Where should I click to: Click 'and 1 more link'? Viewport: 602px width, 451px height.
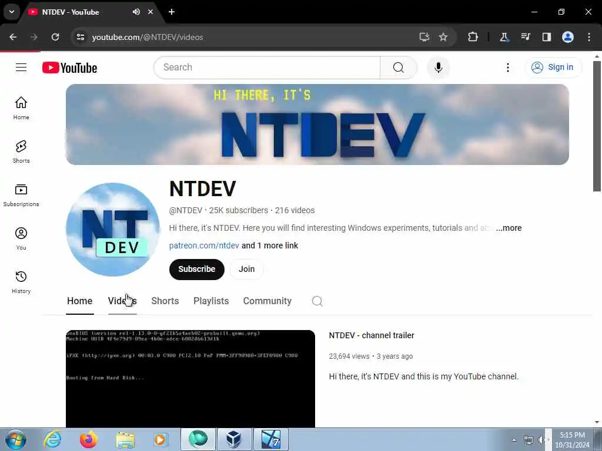coord(270,245)
